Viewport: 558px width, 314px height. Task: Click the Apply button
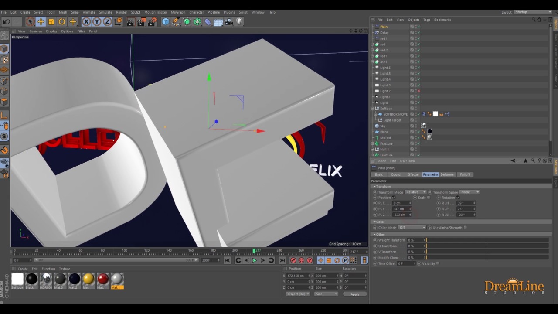click(355, 294)
